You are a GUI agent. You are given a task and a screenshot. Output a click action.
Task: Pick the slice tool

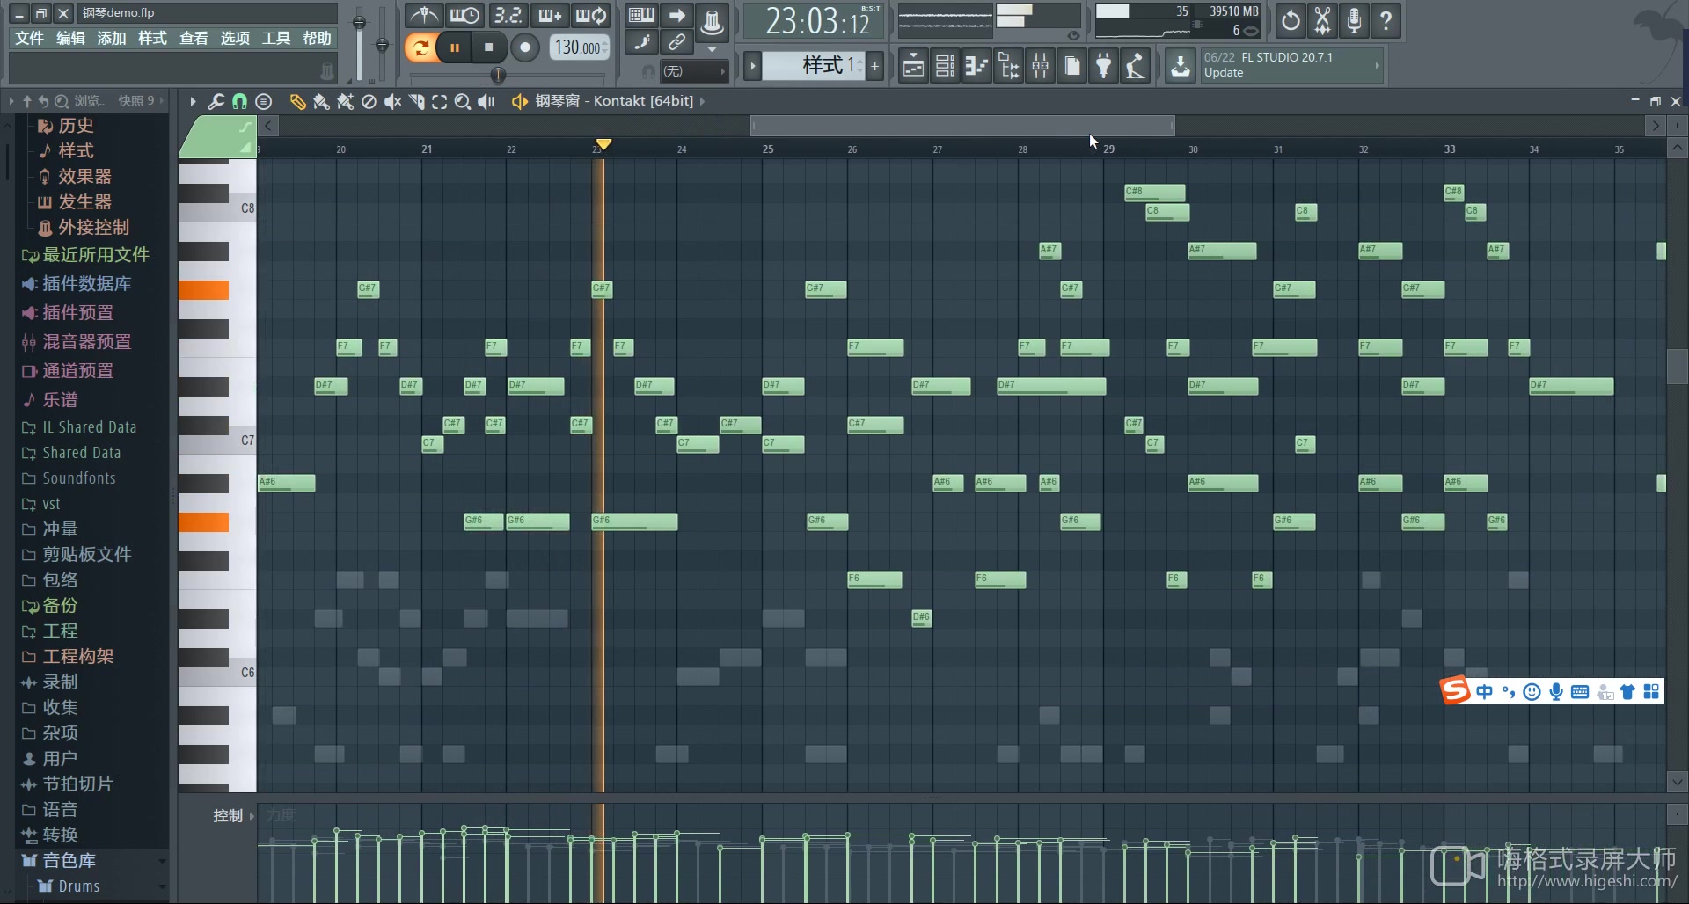pyautogui.click(x=416, y=102)
